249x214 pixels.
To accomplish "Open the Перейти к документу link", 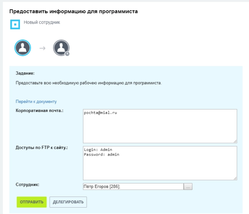I will point(36,102).
